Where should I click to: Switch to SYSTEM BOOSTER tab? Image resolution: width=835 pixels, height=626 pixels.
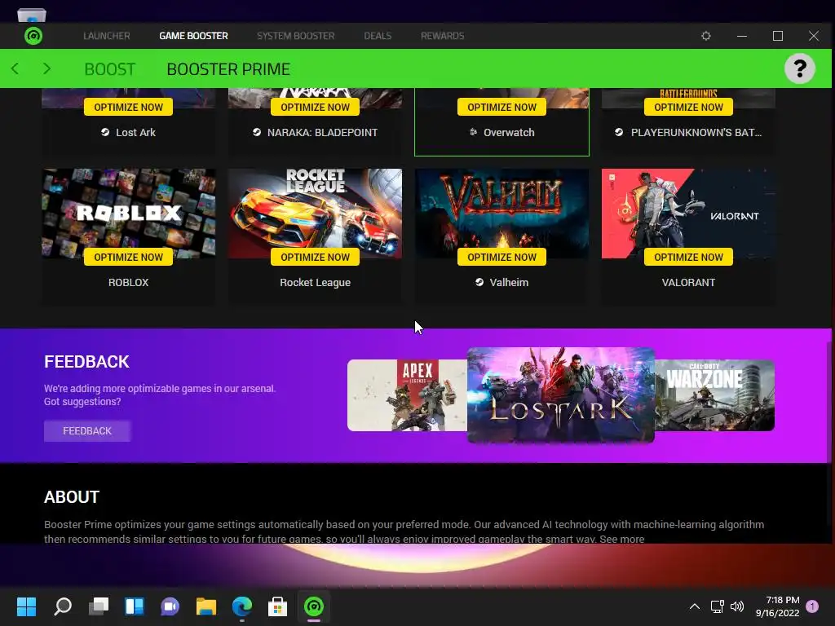[x=295, y=36]
